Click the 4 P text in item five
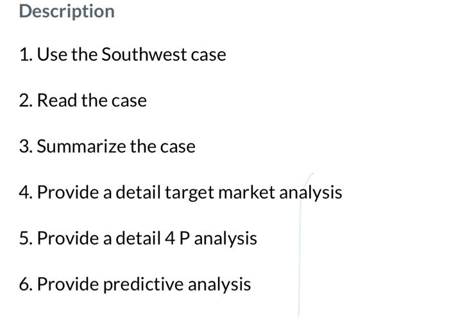The width and height of the screenshot is (449, 317). tap(177, 238)
